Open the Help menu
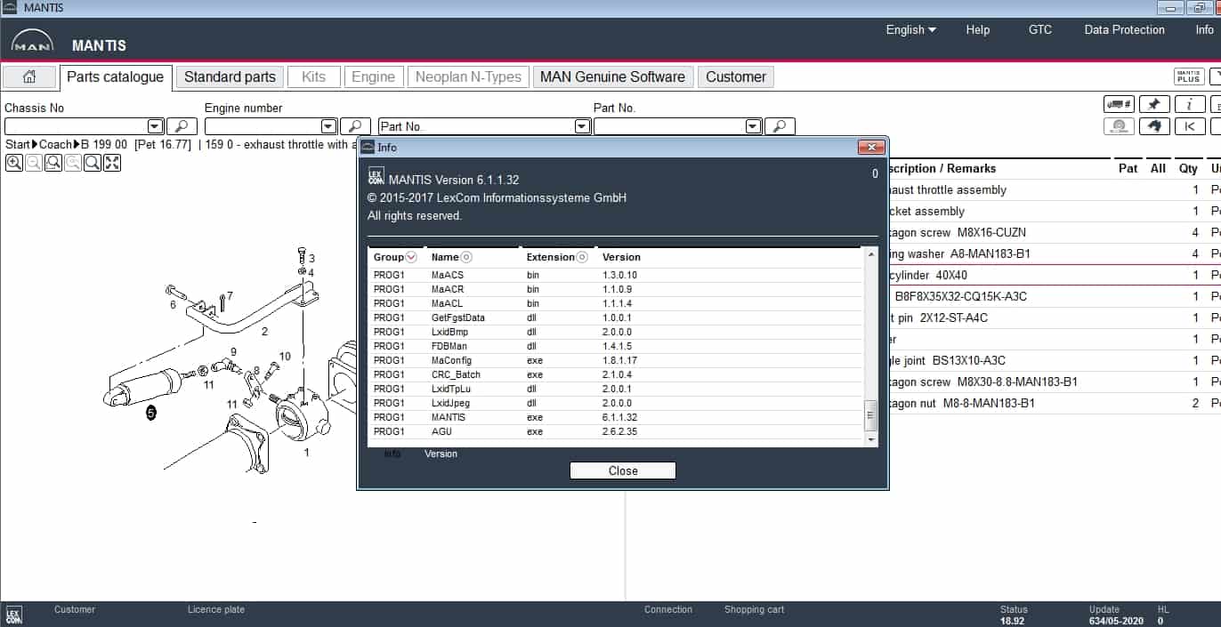Viewport: 1221px width, 627px height. [x=977, y=29]
